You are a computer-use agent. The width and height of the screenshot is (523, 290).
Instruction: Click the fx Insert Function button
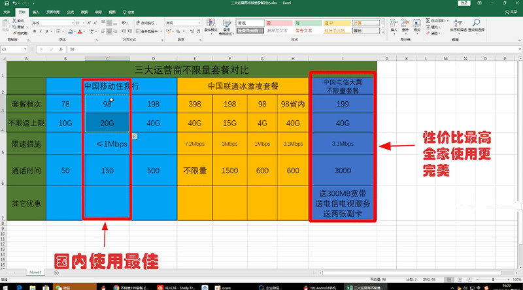61,50
